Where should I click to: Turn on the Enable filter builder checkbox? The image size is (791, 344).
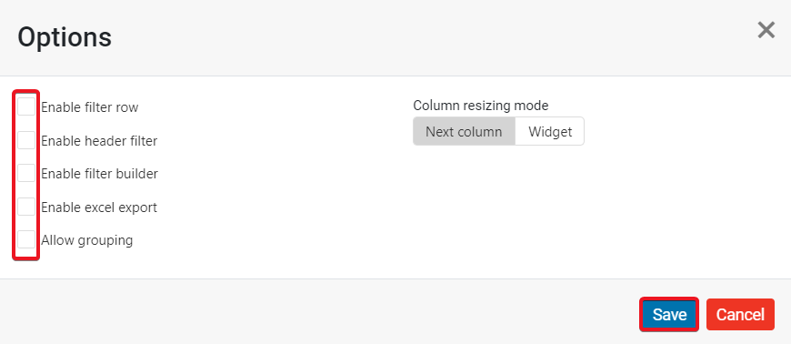tap(26, 173)
